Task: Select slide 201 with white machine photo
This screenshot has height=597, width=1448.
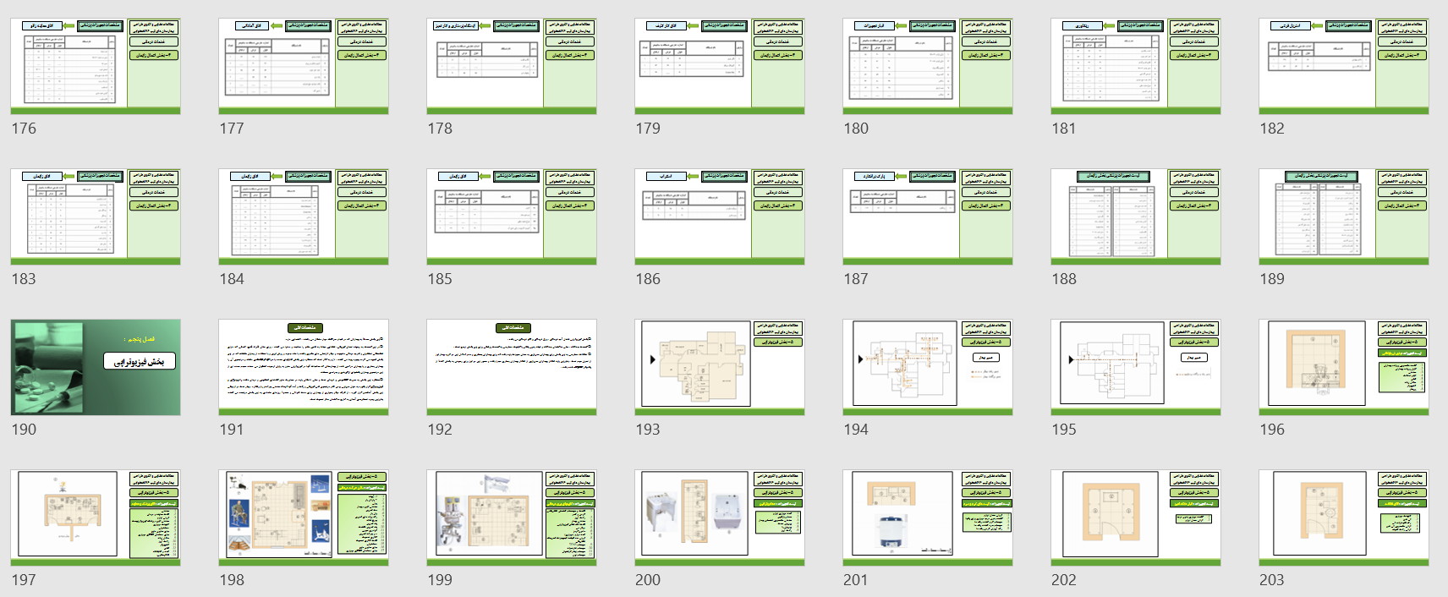Action: click(928, 518)
